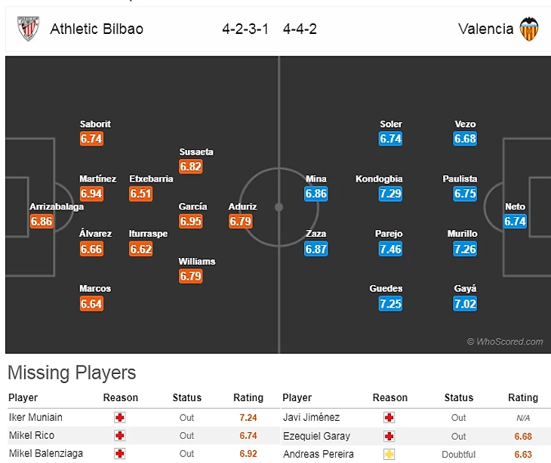Screen dimensions: 551x463
Task: Select goalkeeper Neto's 6.74 badge
Action: (515, 222)
